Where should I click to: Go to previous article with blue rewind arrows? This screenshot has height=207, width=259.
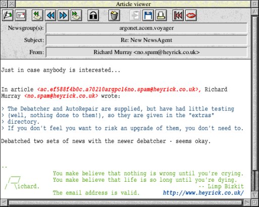point(50,15)
